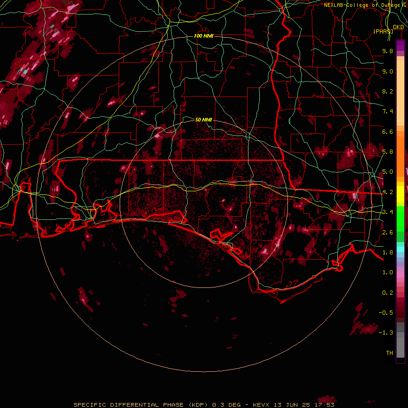The image size is (408, 408).
Task: Click the 50 NMI range ring label
Action: click(x=204, y=120)
